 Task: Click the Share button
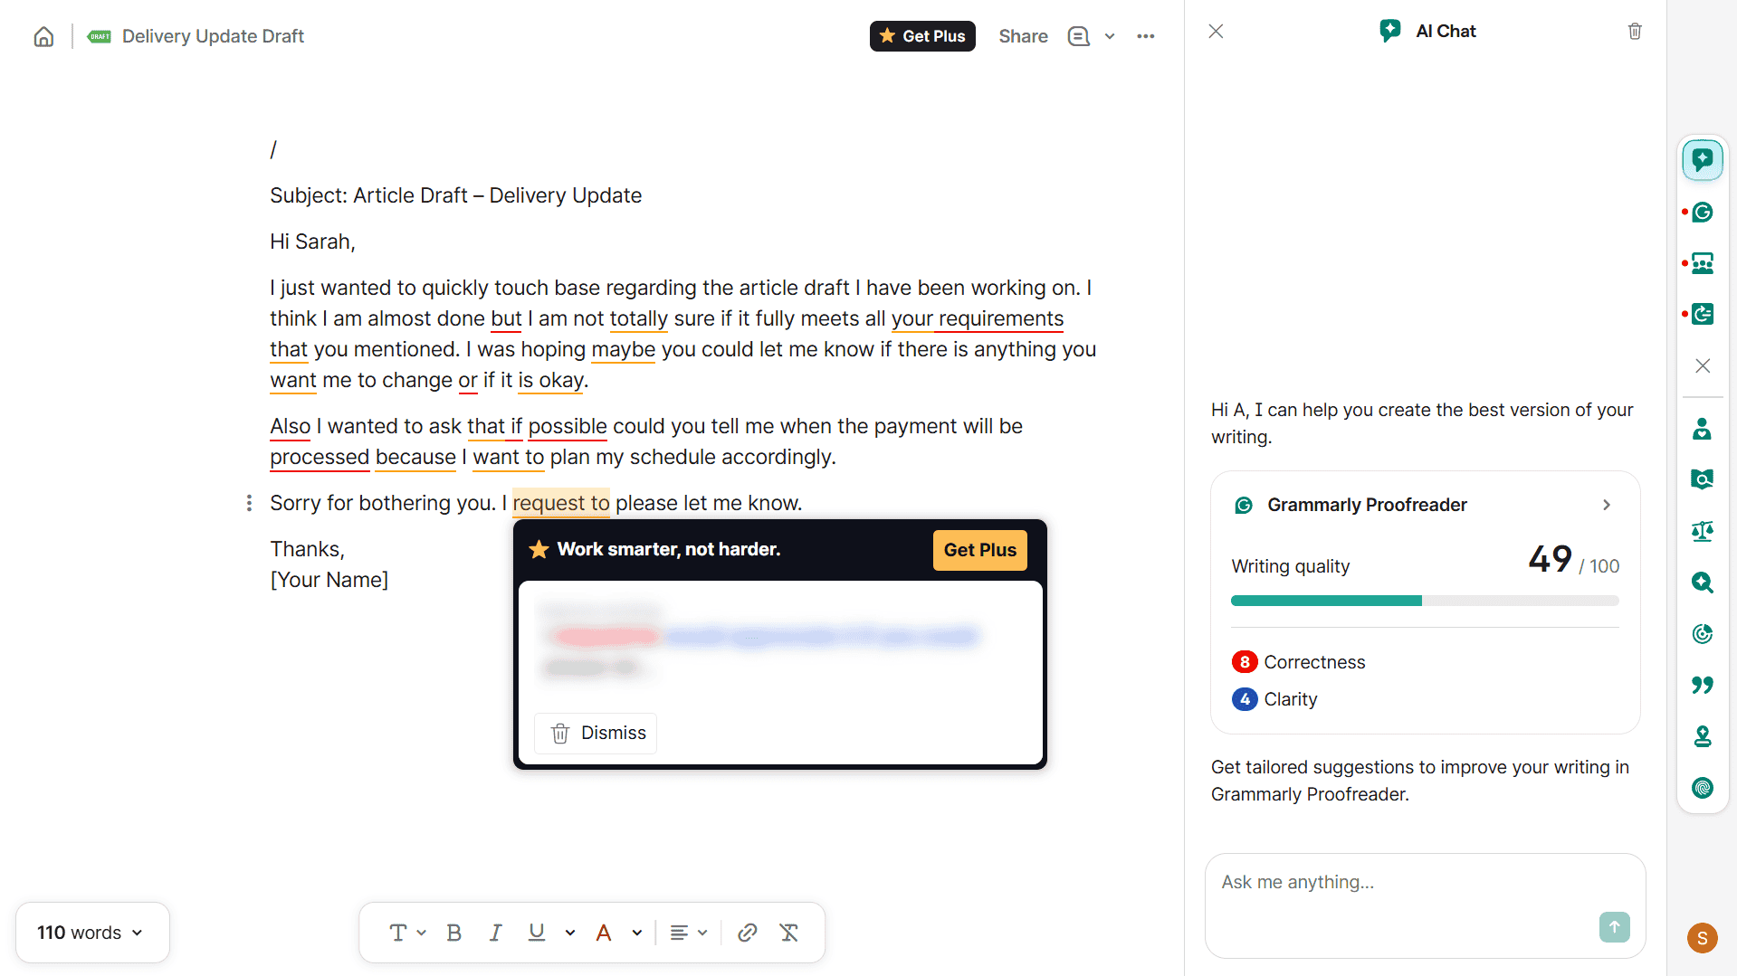(1023, 36)
